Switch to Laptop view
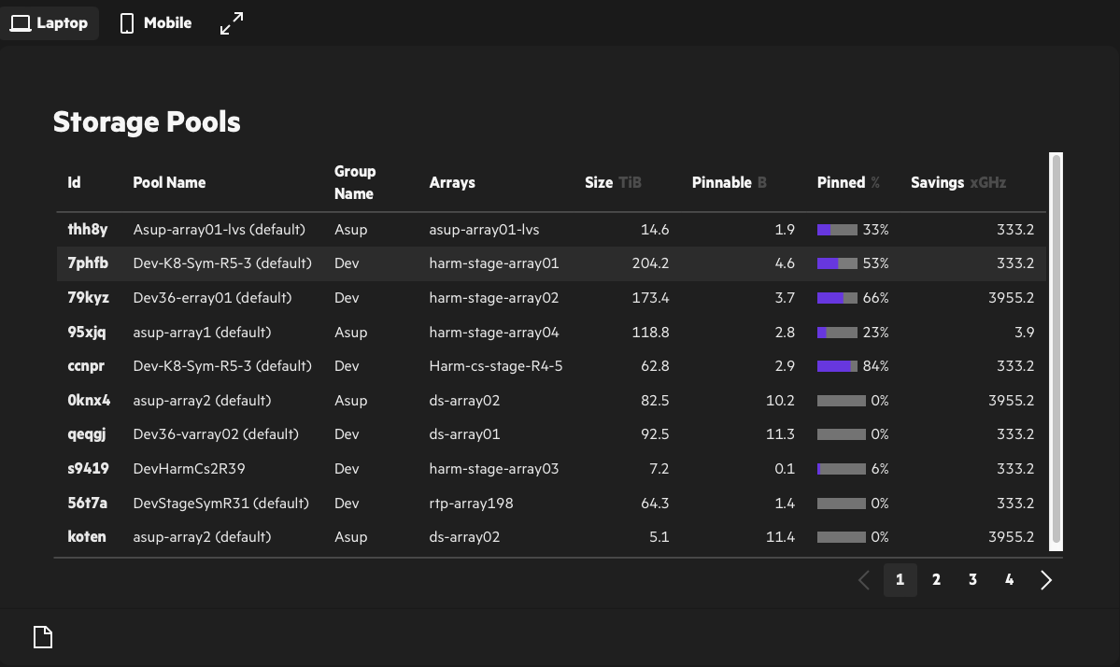The width and height of the screenshot is (1120, 667). coord(50,22)
